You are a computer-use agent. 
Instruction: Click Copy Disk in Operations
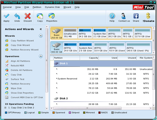(x=16, y=75)
